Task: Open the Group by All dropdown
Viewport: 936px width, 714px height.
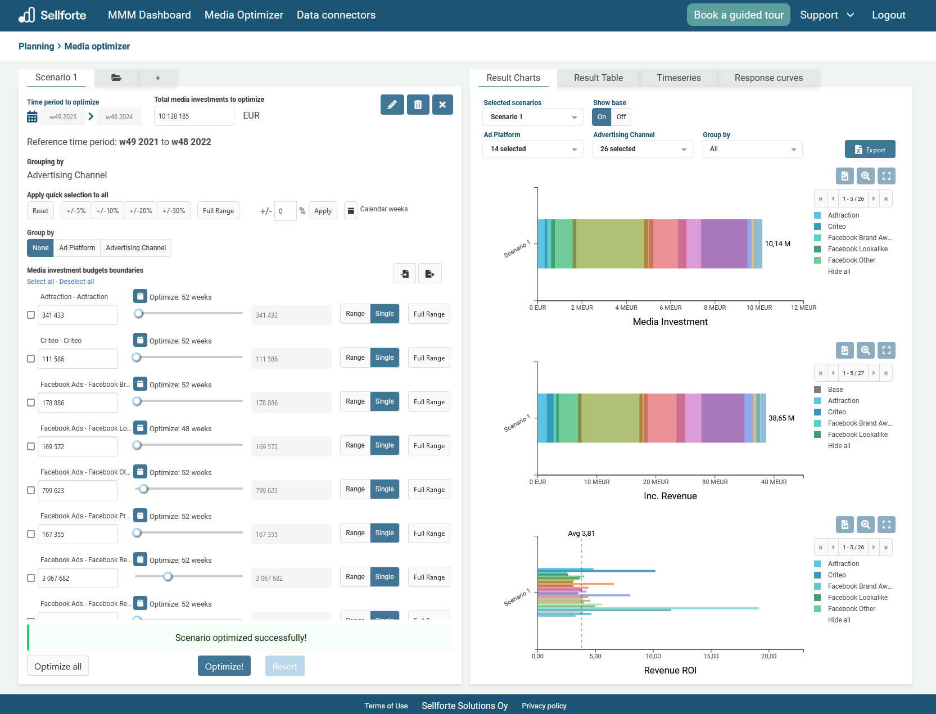Action: tap(752, 149)
